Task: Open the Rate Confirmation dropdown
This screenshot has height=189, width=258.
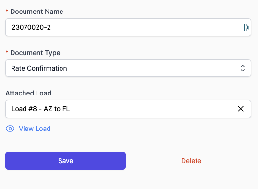Action: (x=128, y=68)
